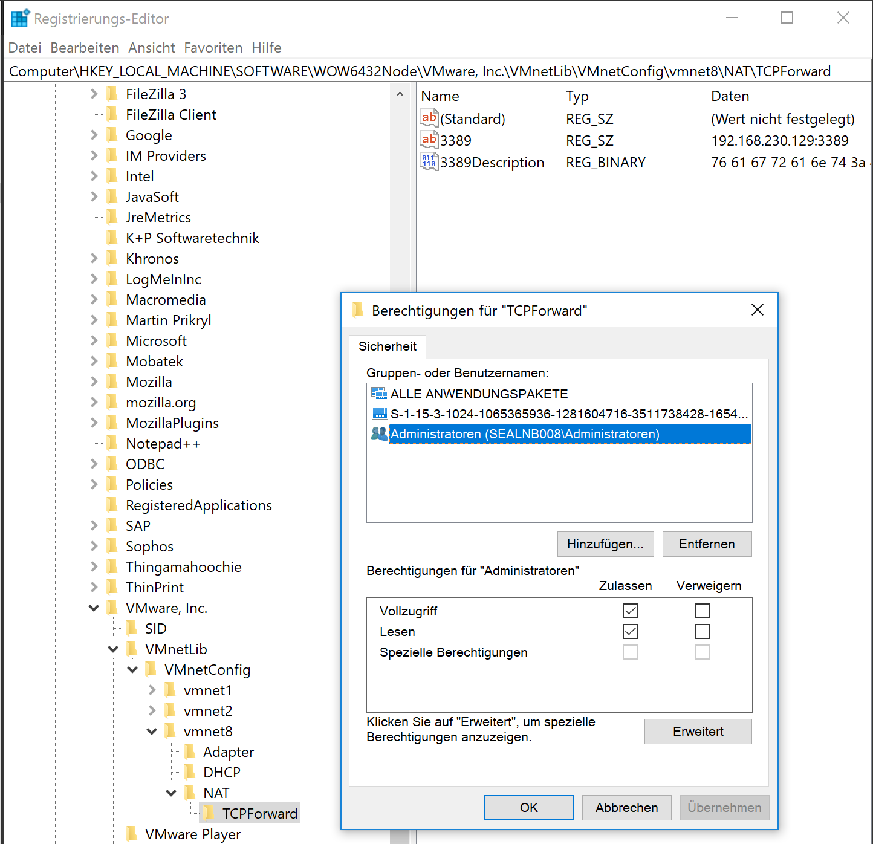Click the Registry Editor app icon in title bar
873x844 pixels.
pyautogui.click(x=20, y=18)
